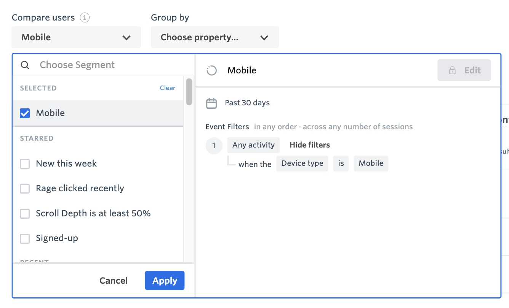The width and height of the screenshot is (509, 308).
Task: Click the Any activity event chip
Action: 253,145
